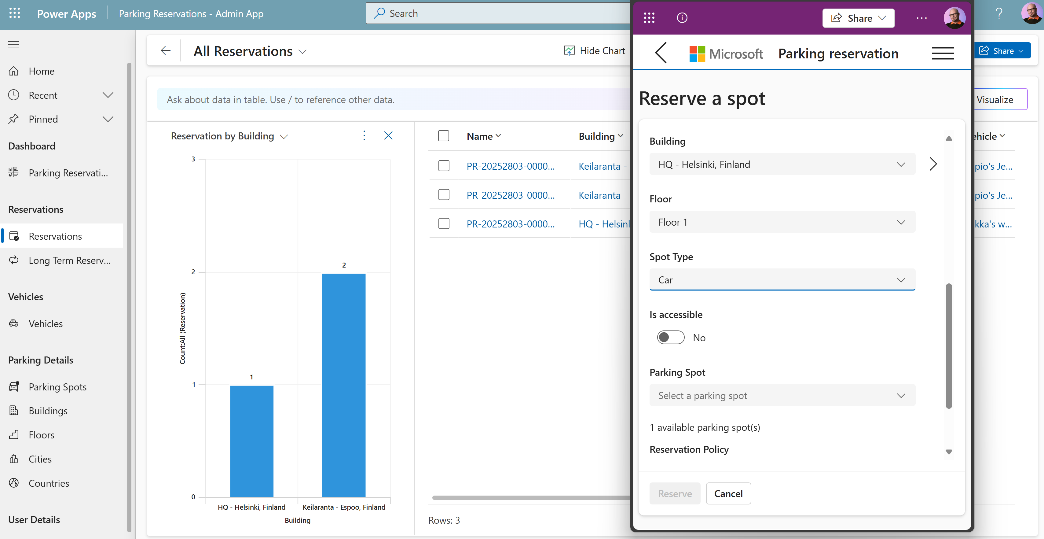This screenshot has height=539, width=1044.
Task: Click the Hide Chart icon
Action: tap(570, 50)
